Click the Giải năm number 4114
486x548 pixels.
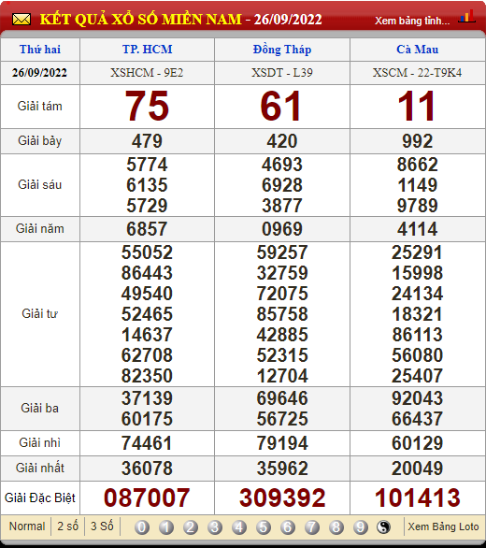click(x=418, y=229)
